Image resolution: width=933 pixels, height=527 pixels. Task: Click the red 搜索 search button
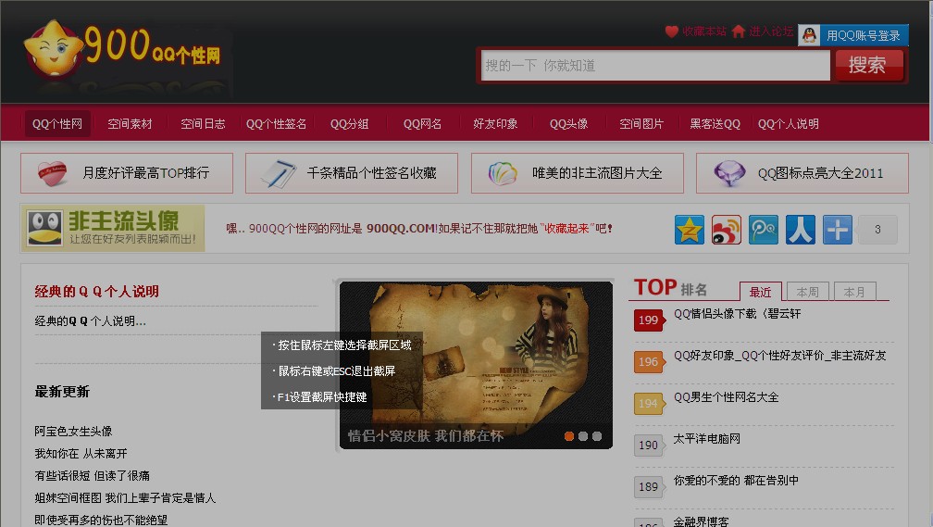click(869, 65)
